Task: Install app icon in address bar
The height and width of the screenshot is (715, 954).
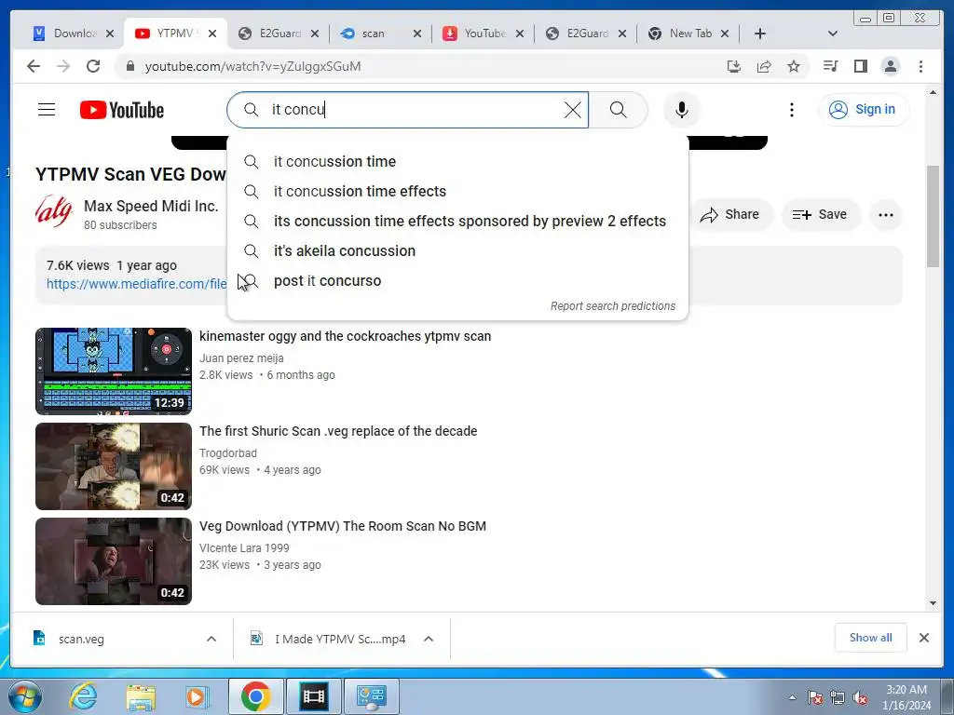Action: [x=734, y=66]
